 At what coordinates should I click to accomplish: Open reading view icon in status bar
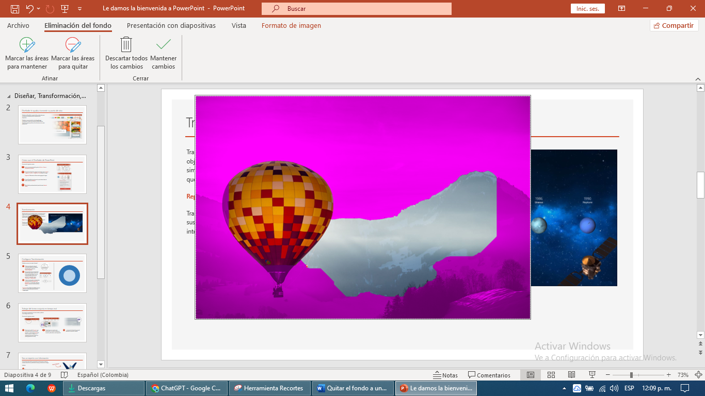(571, 375)
